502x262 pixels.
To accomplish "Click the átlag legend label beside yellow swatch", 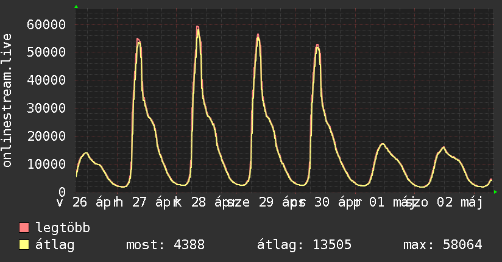I will coord(55,245).
